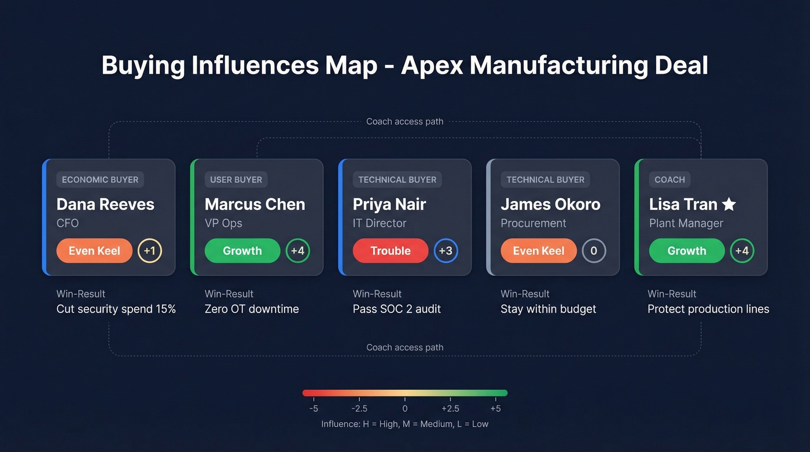This screenshot has height=452, width=810.
Task: Click the star icon beside Lisa Tran
Action: tap(728, 204)
